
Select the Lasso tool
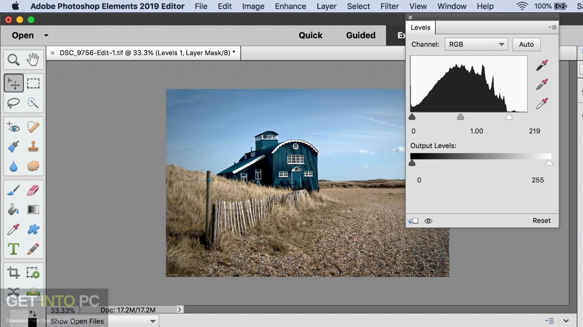point(13,103)
